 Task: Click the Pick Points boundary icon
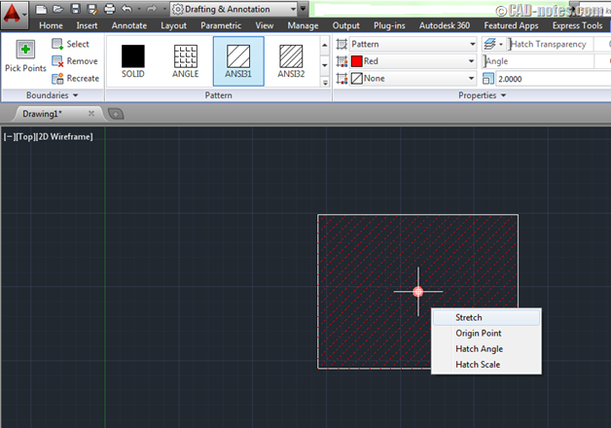click(25, 51)
